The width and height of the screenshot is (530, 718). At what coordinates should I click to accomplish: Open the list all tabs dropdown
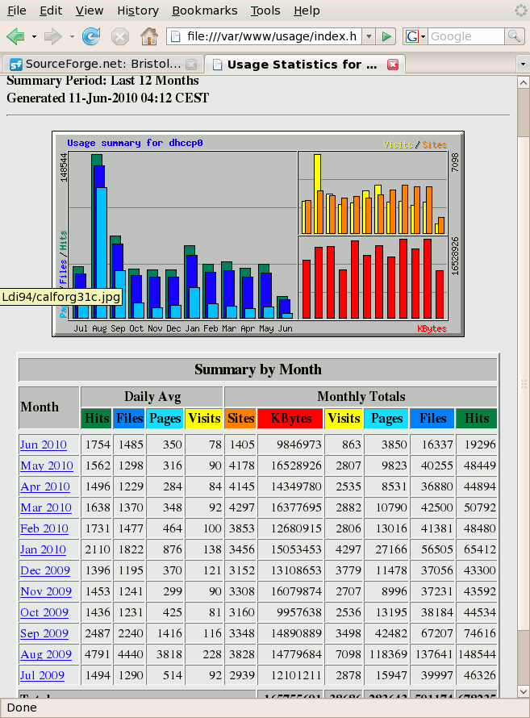point(523,65)
